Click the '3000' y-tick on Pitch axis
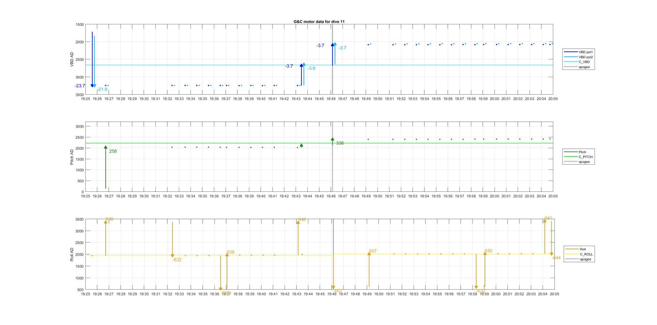Screen dimensions: 657x325 pyautogui.click(x=79, y=127)
